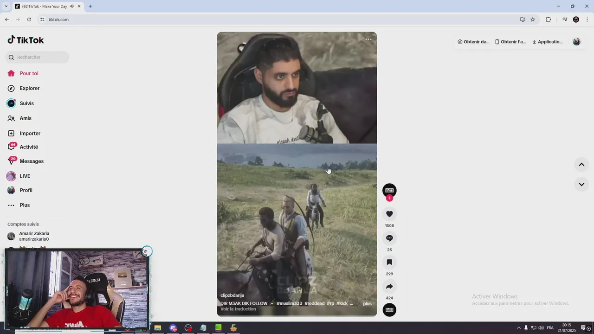
Task: Open Chrome extensions puzzle icon
Action: coord(548,19)
